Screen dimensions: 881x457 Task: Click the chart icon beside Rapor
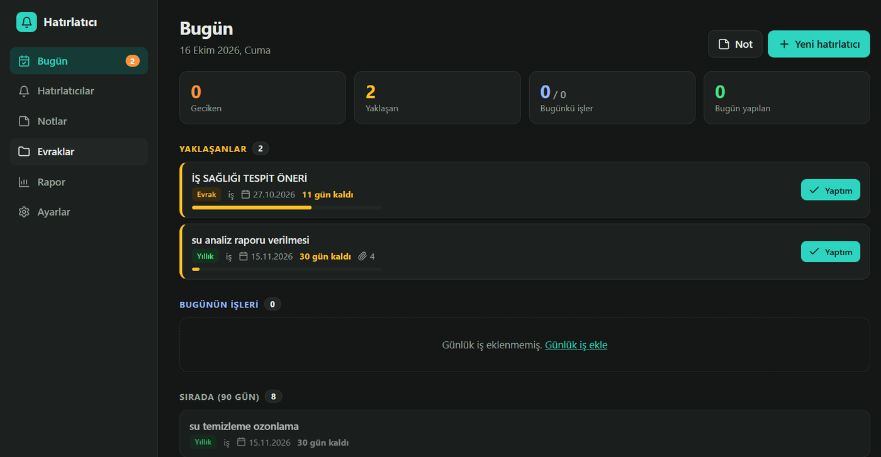point(24,182)
